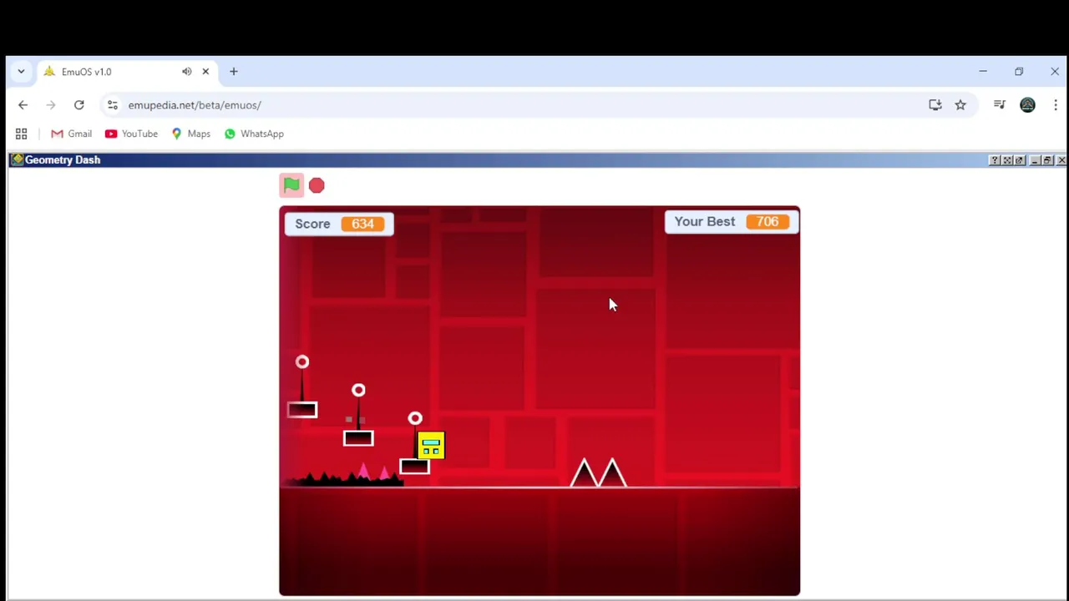Open help in the Geometry Dash window
The image size is (1069, 601).
pyautogui.click(x=994, y=160)
